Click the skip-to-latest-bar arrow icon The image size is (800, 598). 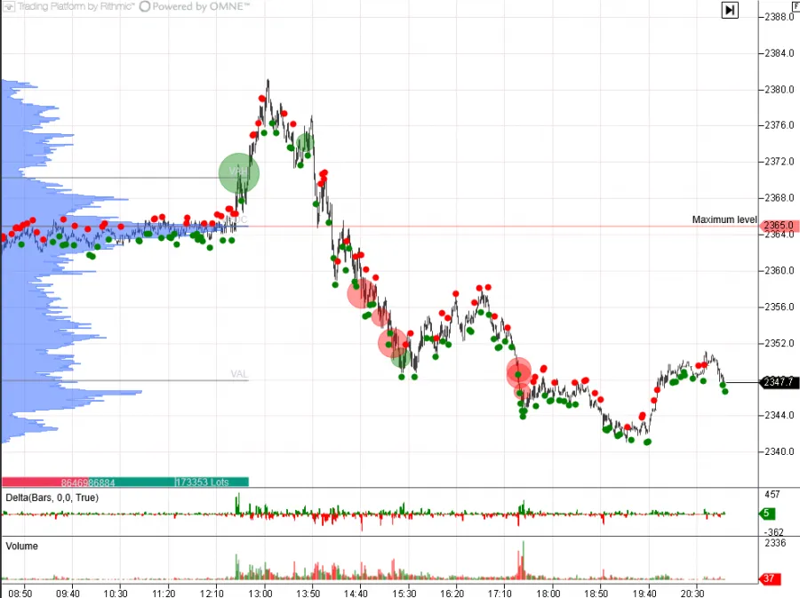coord(729,10)
